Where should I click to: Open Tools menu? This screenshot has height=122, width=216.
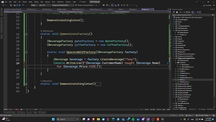click(x=53, y=2)
